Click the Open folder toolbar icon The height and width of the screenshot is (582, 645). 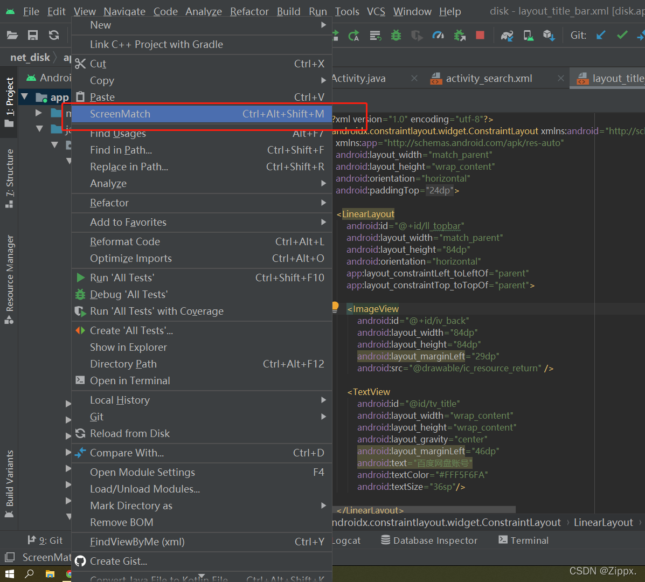tap(12, 36)
